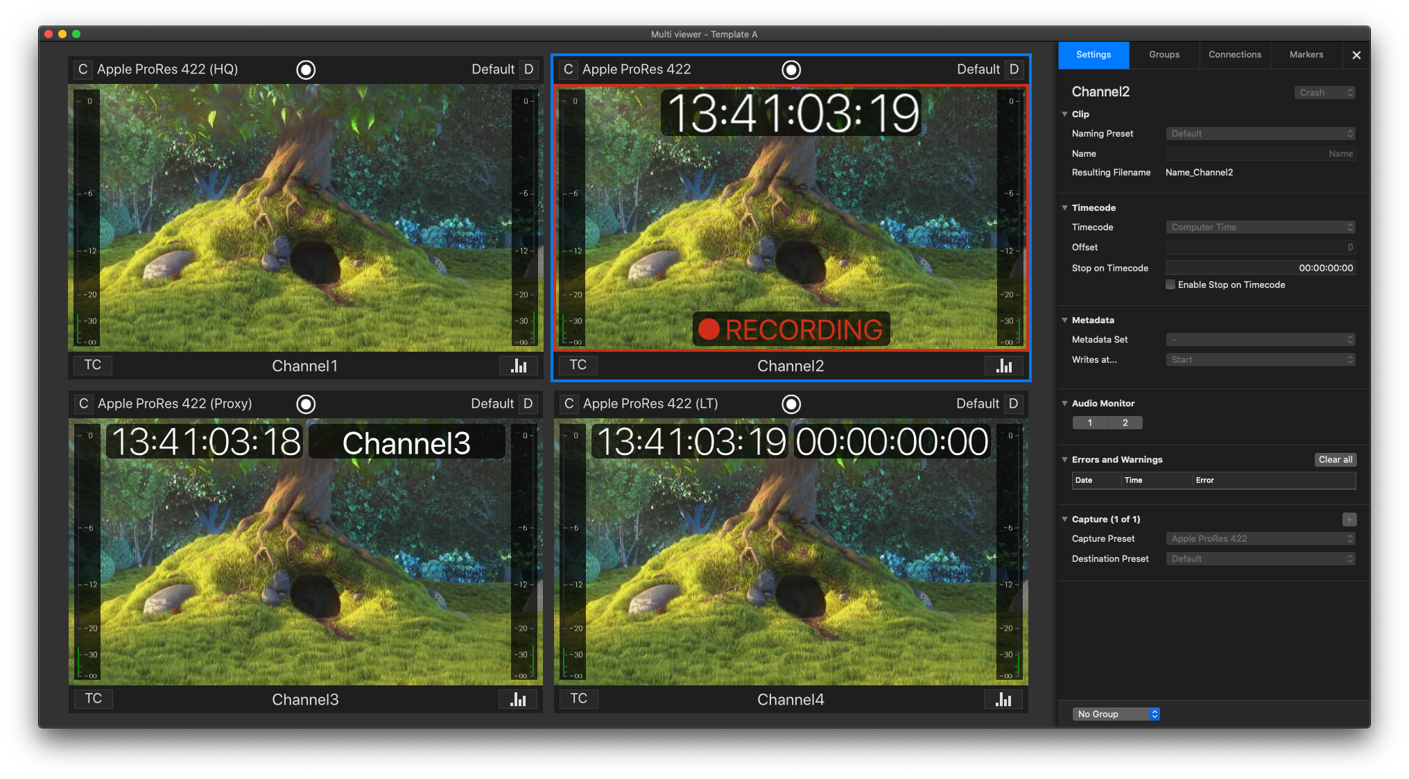The width and height of the screenshot is (1409, 779).
Task: Click Clear all errors button
Action: (x=1335, y=459)
